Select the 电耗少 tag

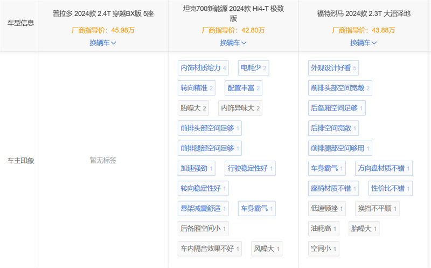point(253,68)
